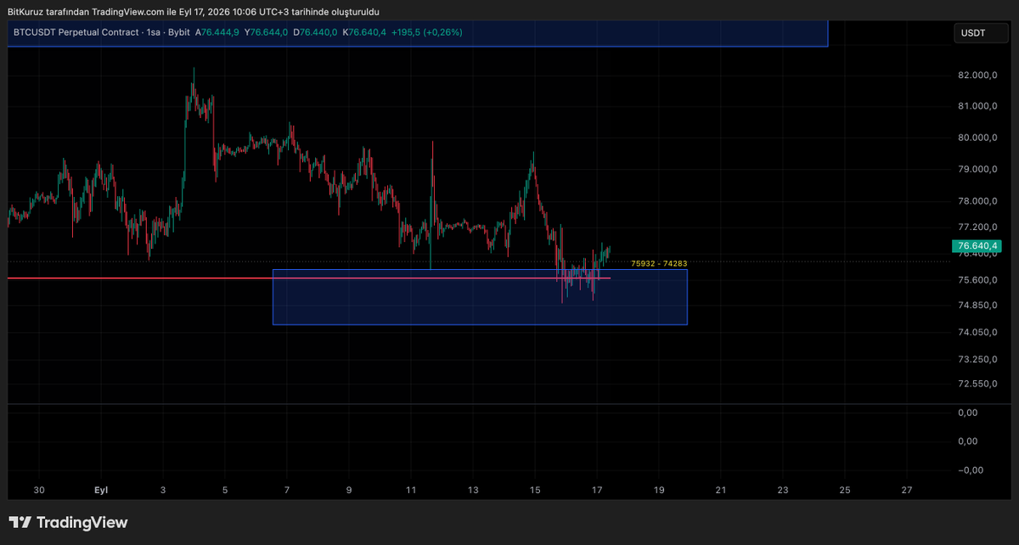This screenshot has height=545, width=1019.
Task: Click the 82.000,0 price axis label
Action: tap(977, 76)
